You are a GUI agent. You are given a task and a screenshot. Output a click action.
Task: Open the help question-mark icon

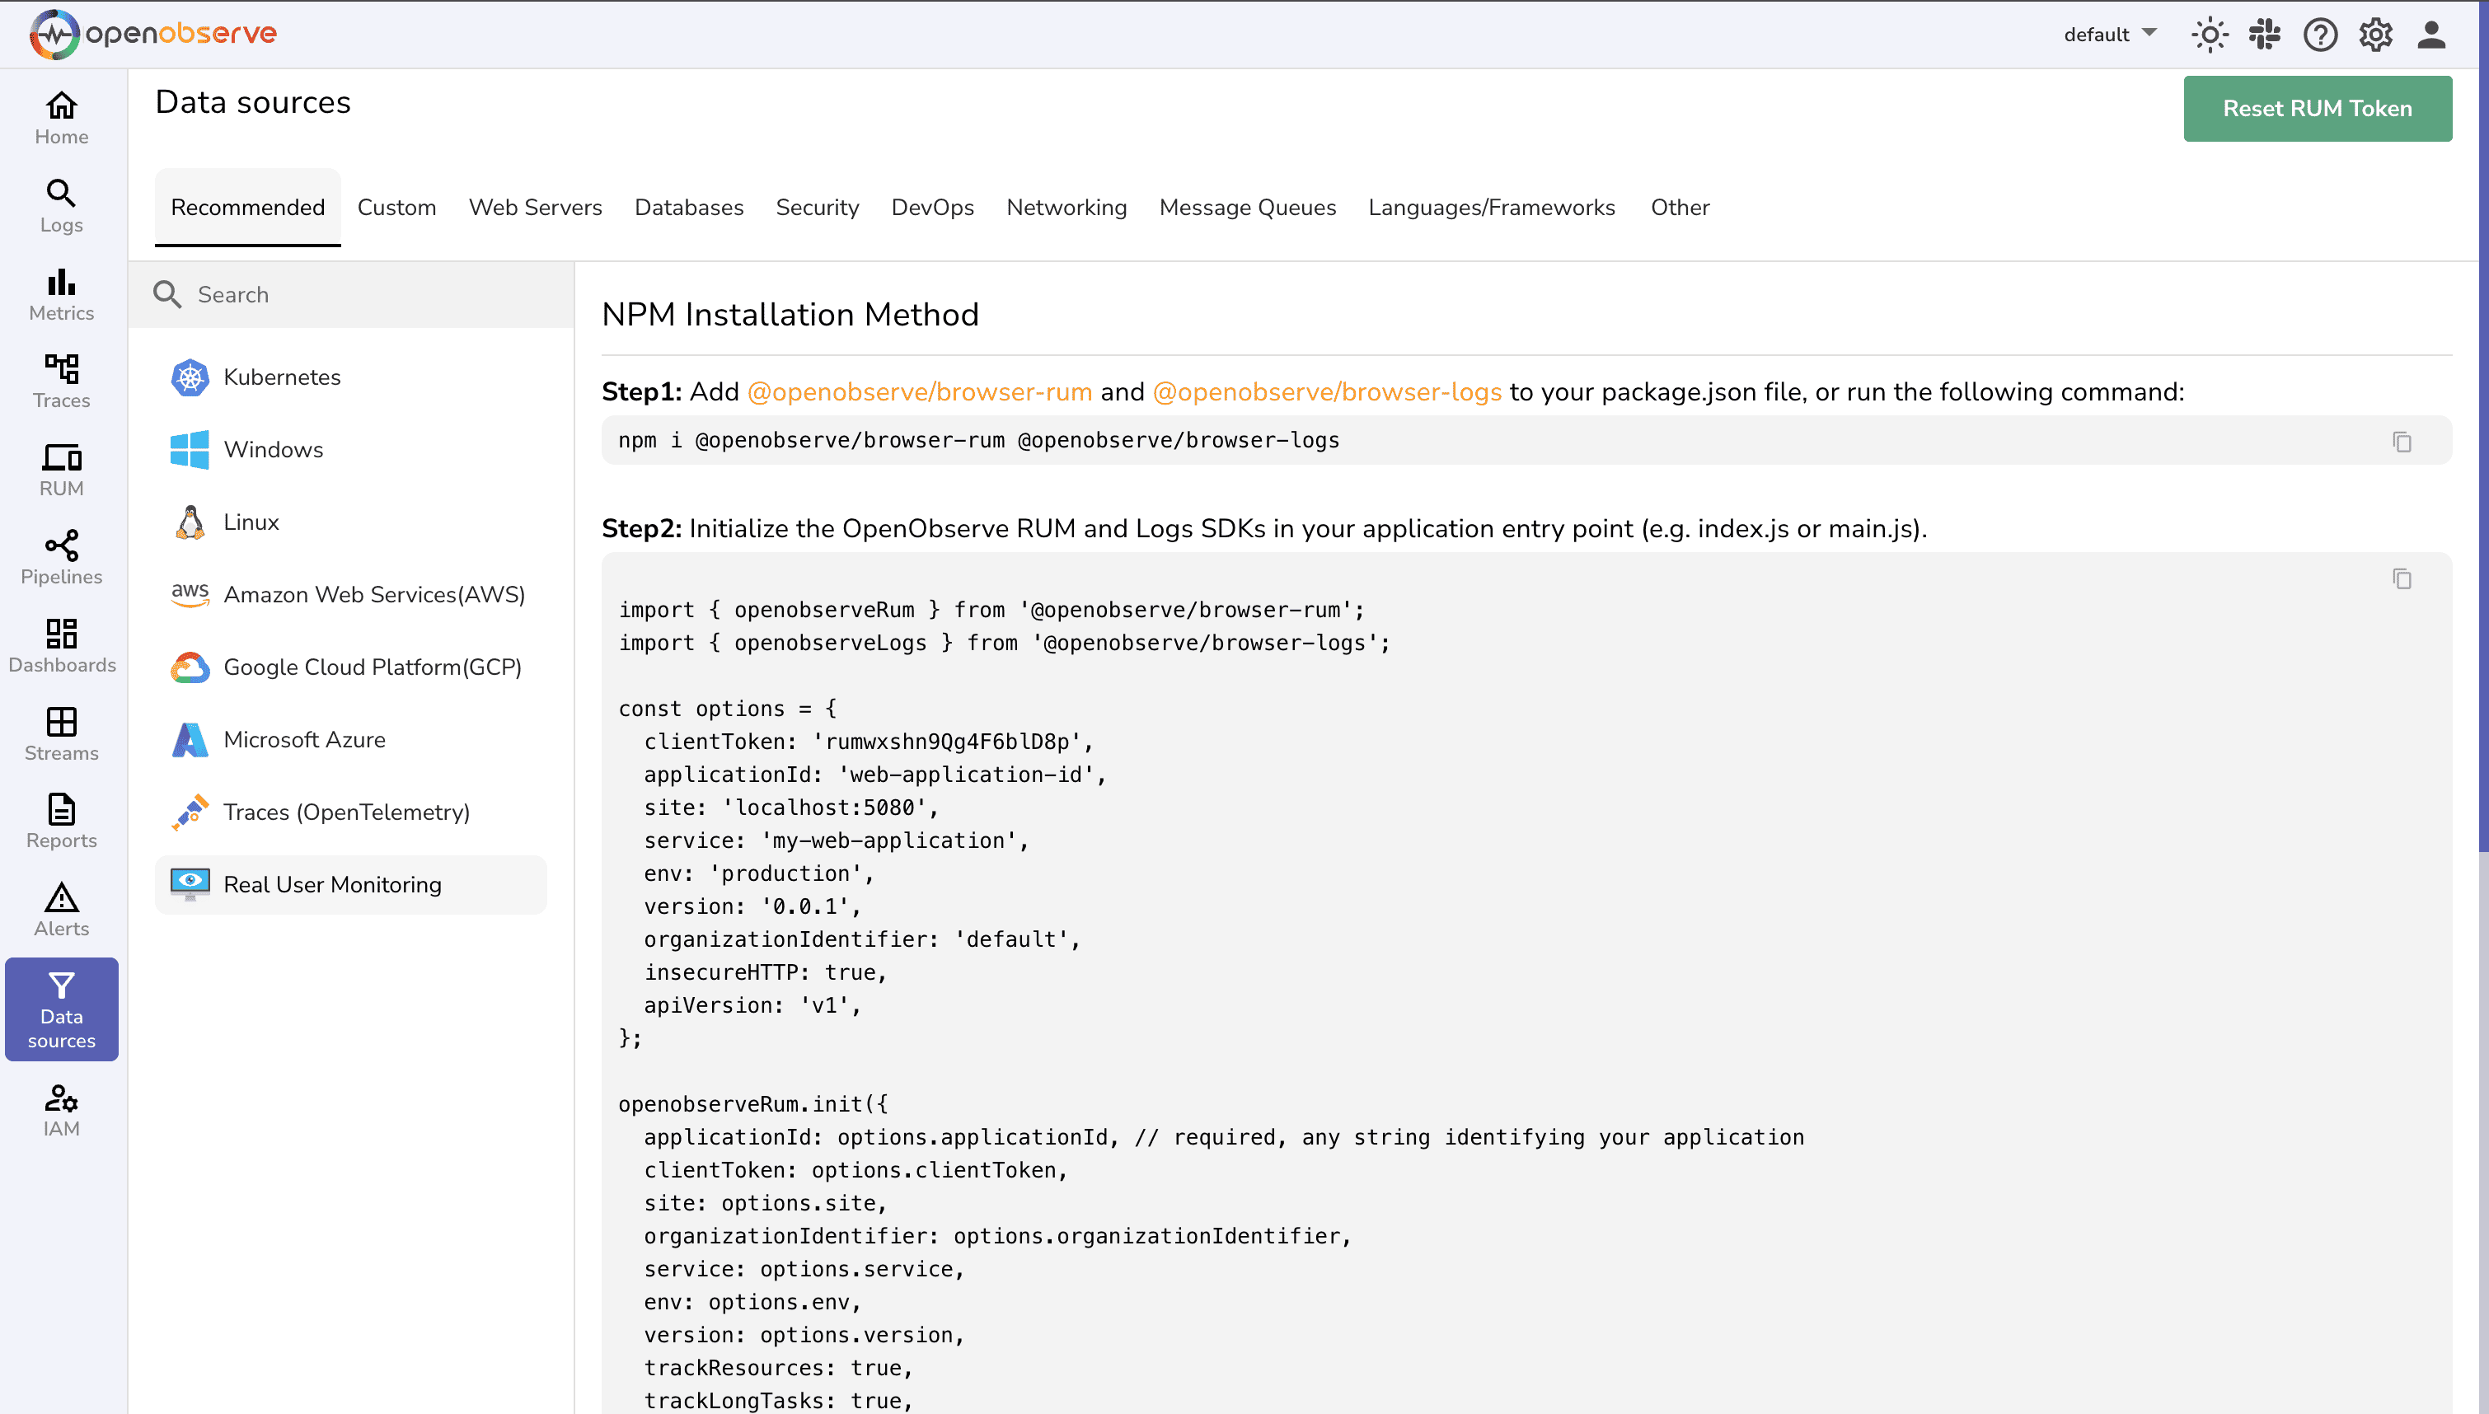point(2319,34)
